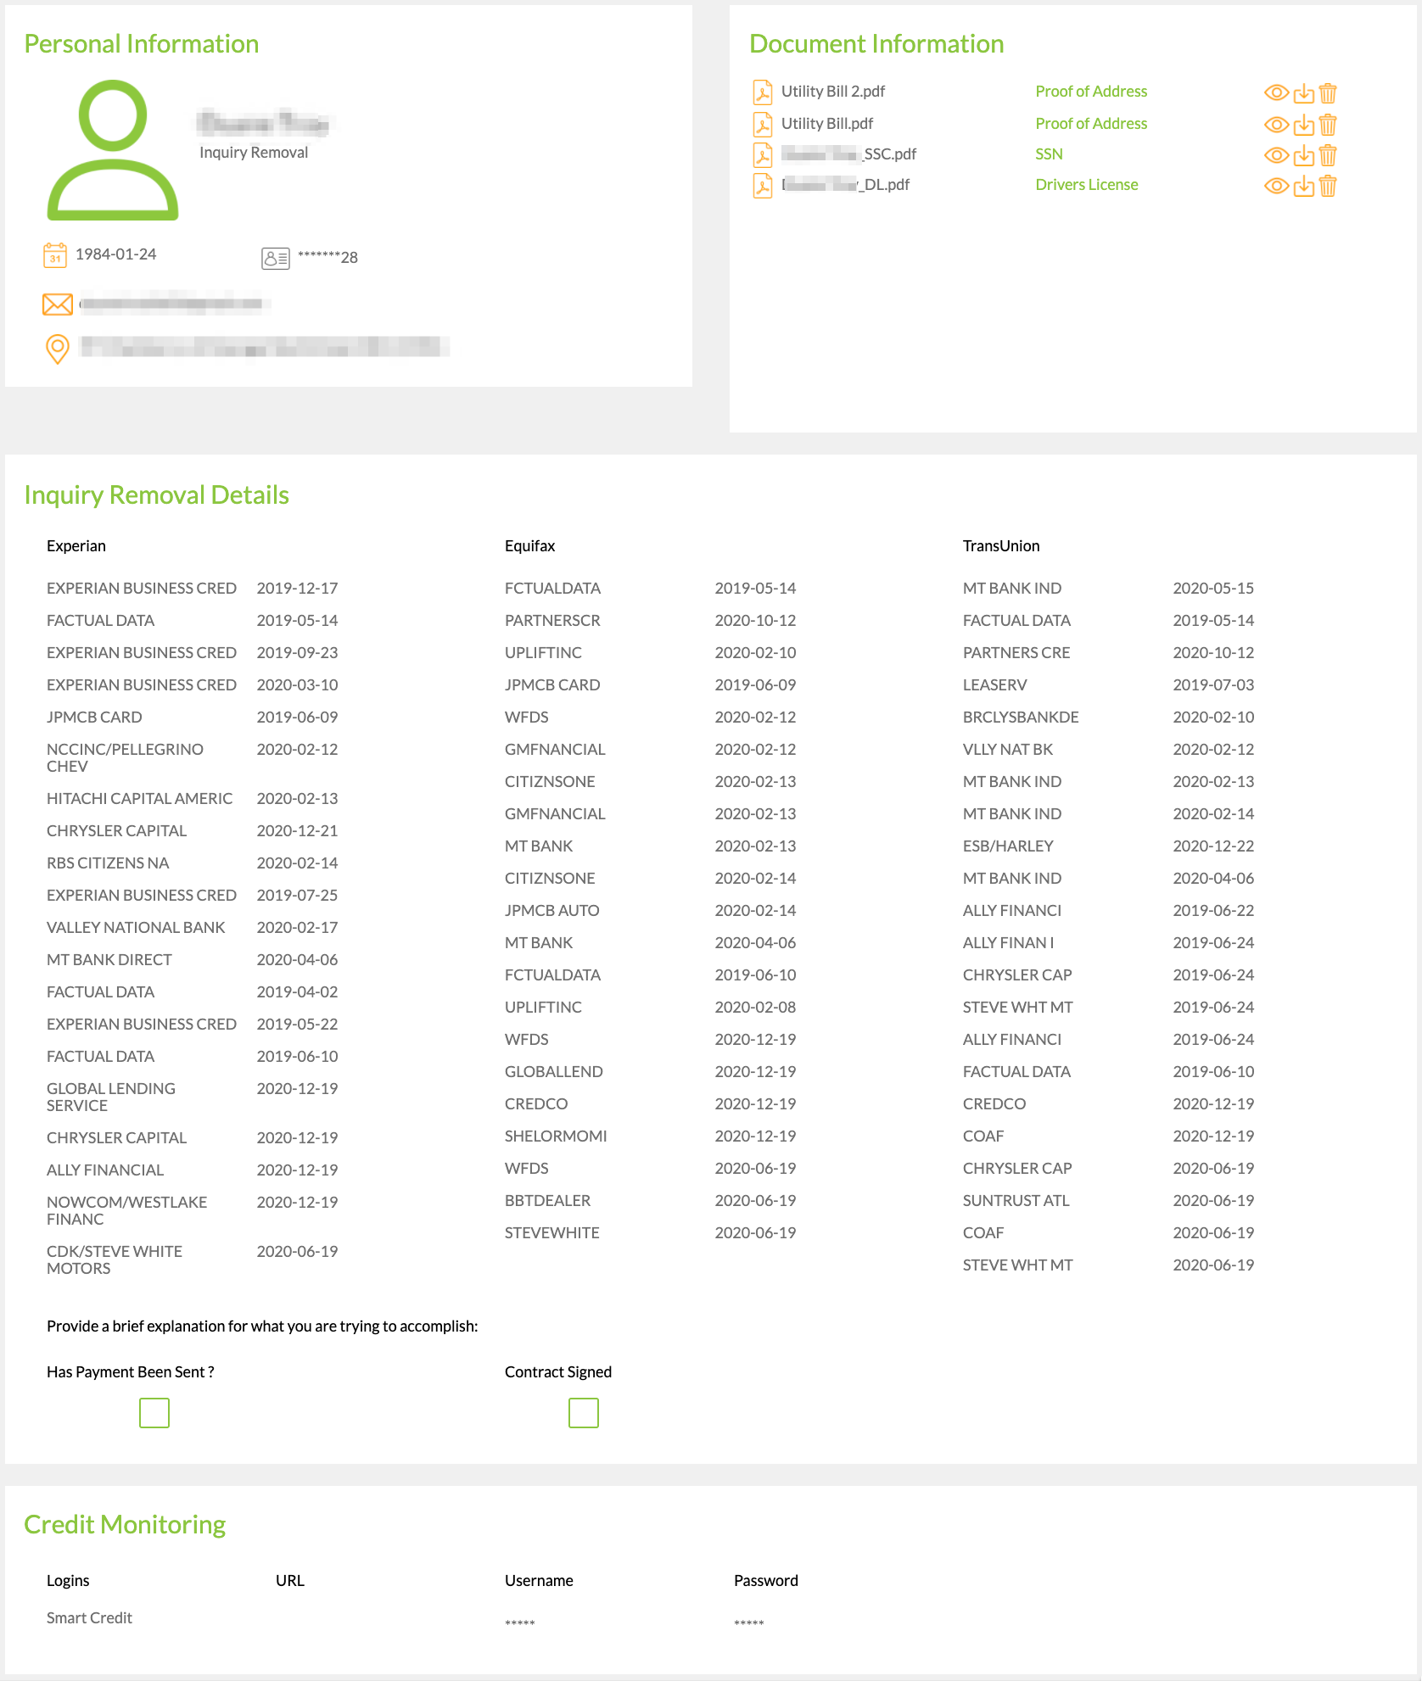Select NCCINC/PELLEGRINO CHEV inquiry
The width and height of the screenshot is (1422, 1681).
click(x=125, y=758)
